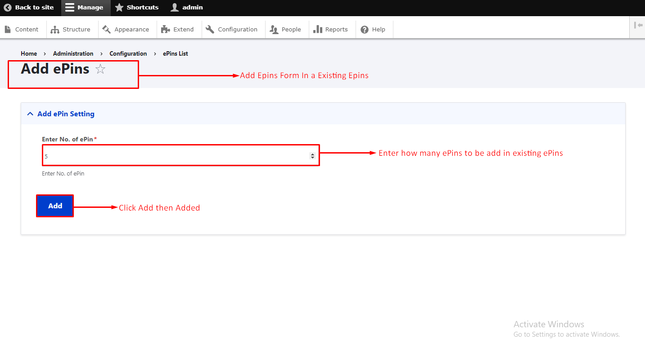Click the toolbar orientation toggle icon
Screen dimensions: 645x356
point(638,26)
